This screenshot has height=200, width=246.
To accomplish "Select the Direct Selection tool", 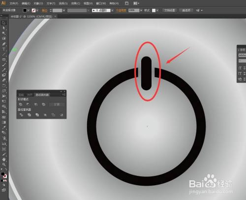I will 4,28.
